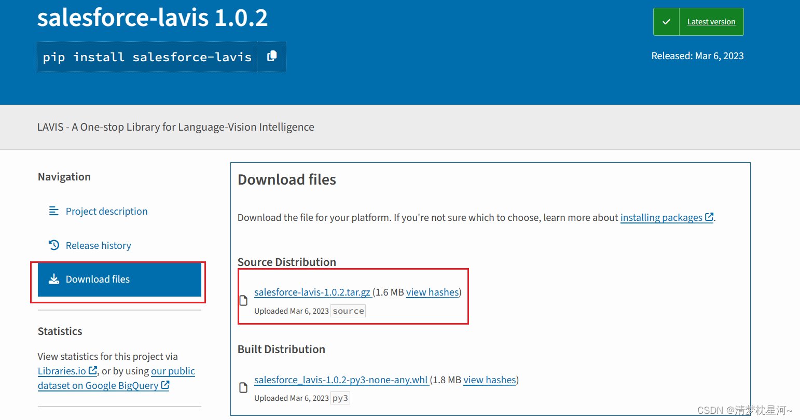The height and width of the screenshot is (420, 800).
Task: Click the Statistics heading in the sidebar
Action: click(60, 331)
